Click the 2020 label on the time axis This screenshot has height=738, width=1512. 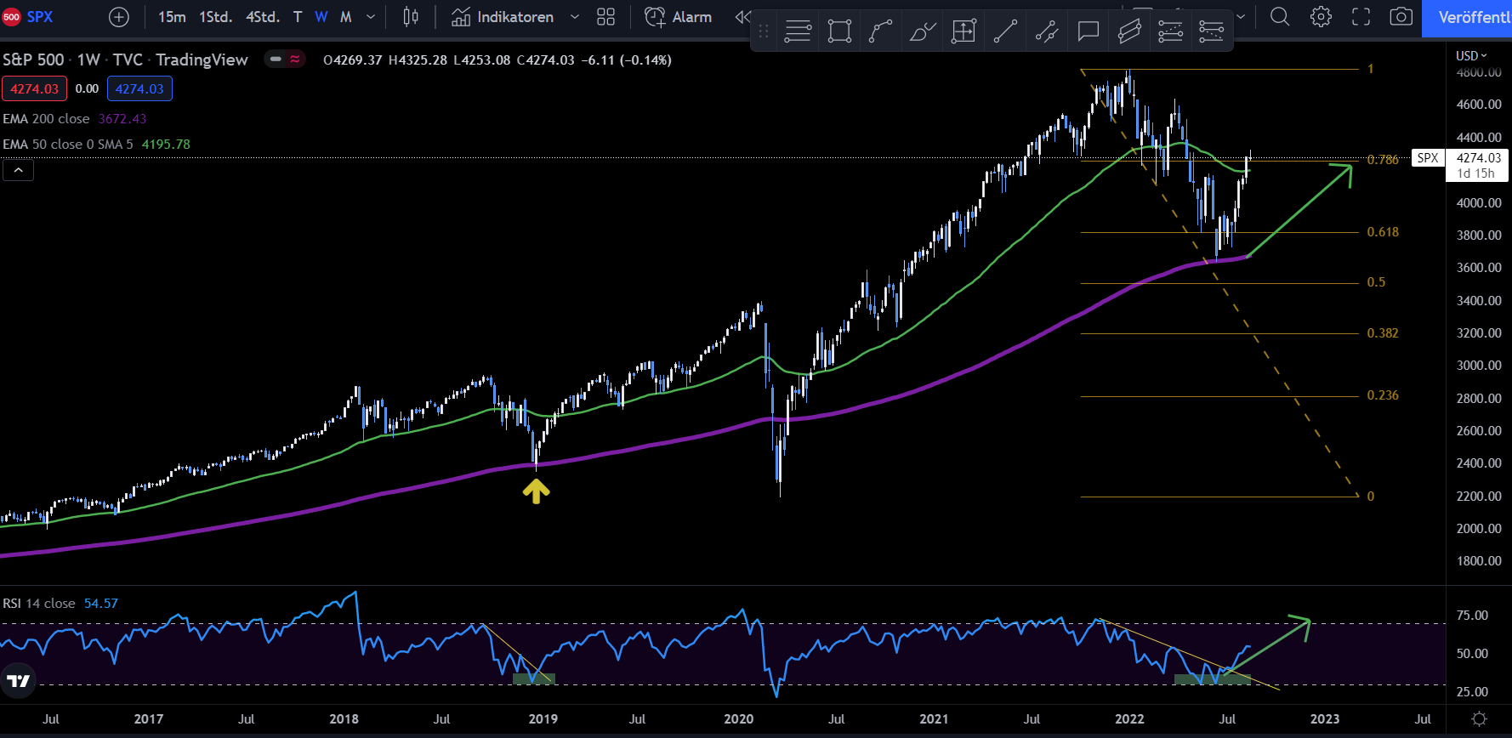(x=738, y=719)
